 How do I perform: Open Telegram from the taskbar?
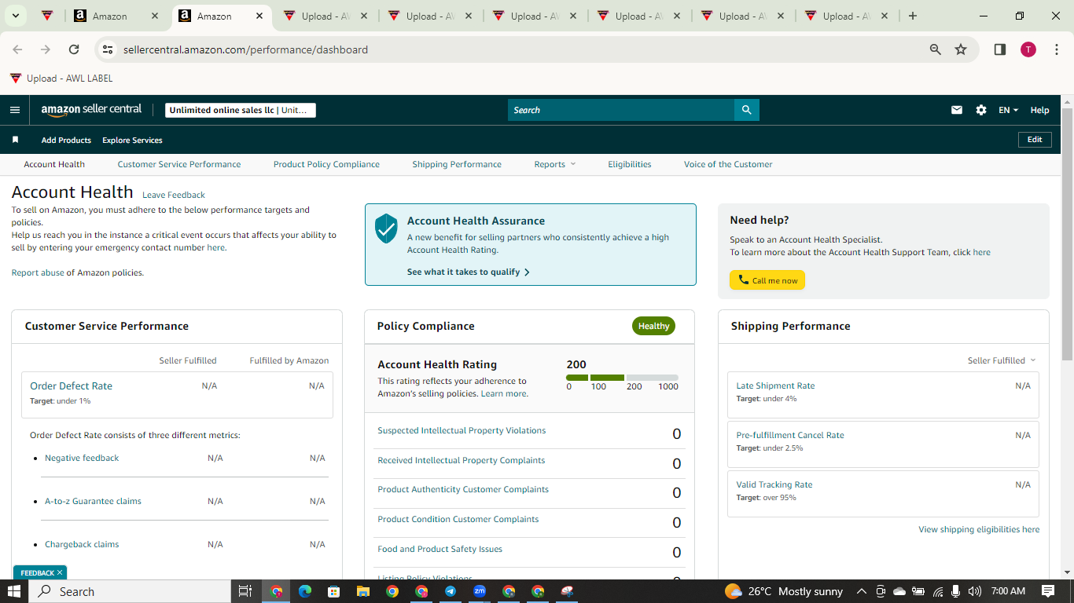[451, 591]
